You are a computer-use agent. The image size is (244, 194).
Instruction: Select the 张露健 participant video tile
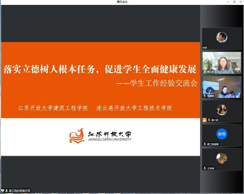tap(222, 87)
